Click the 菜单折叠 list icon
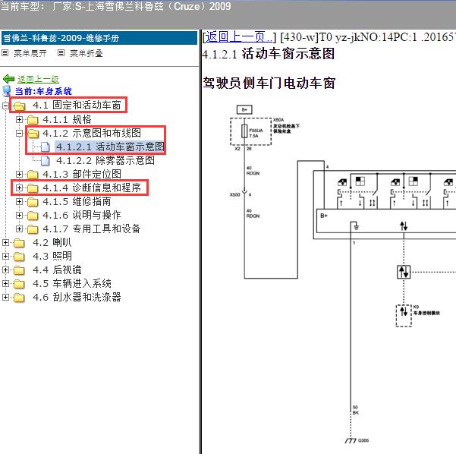 tap(61, 53)
